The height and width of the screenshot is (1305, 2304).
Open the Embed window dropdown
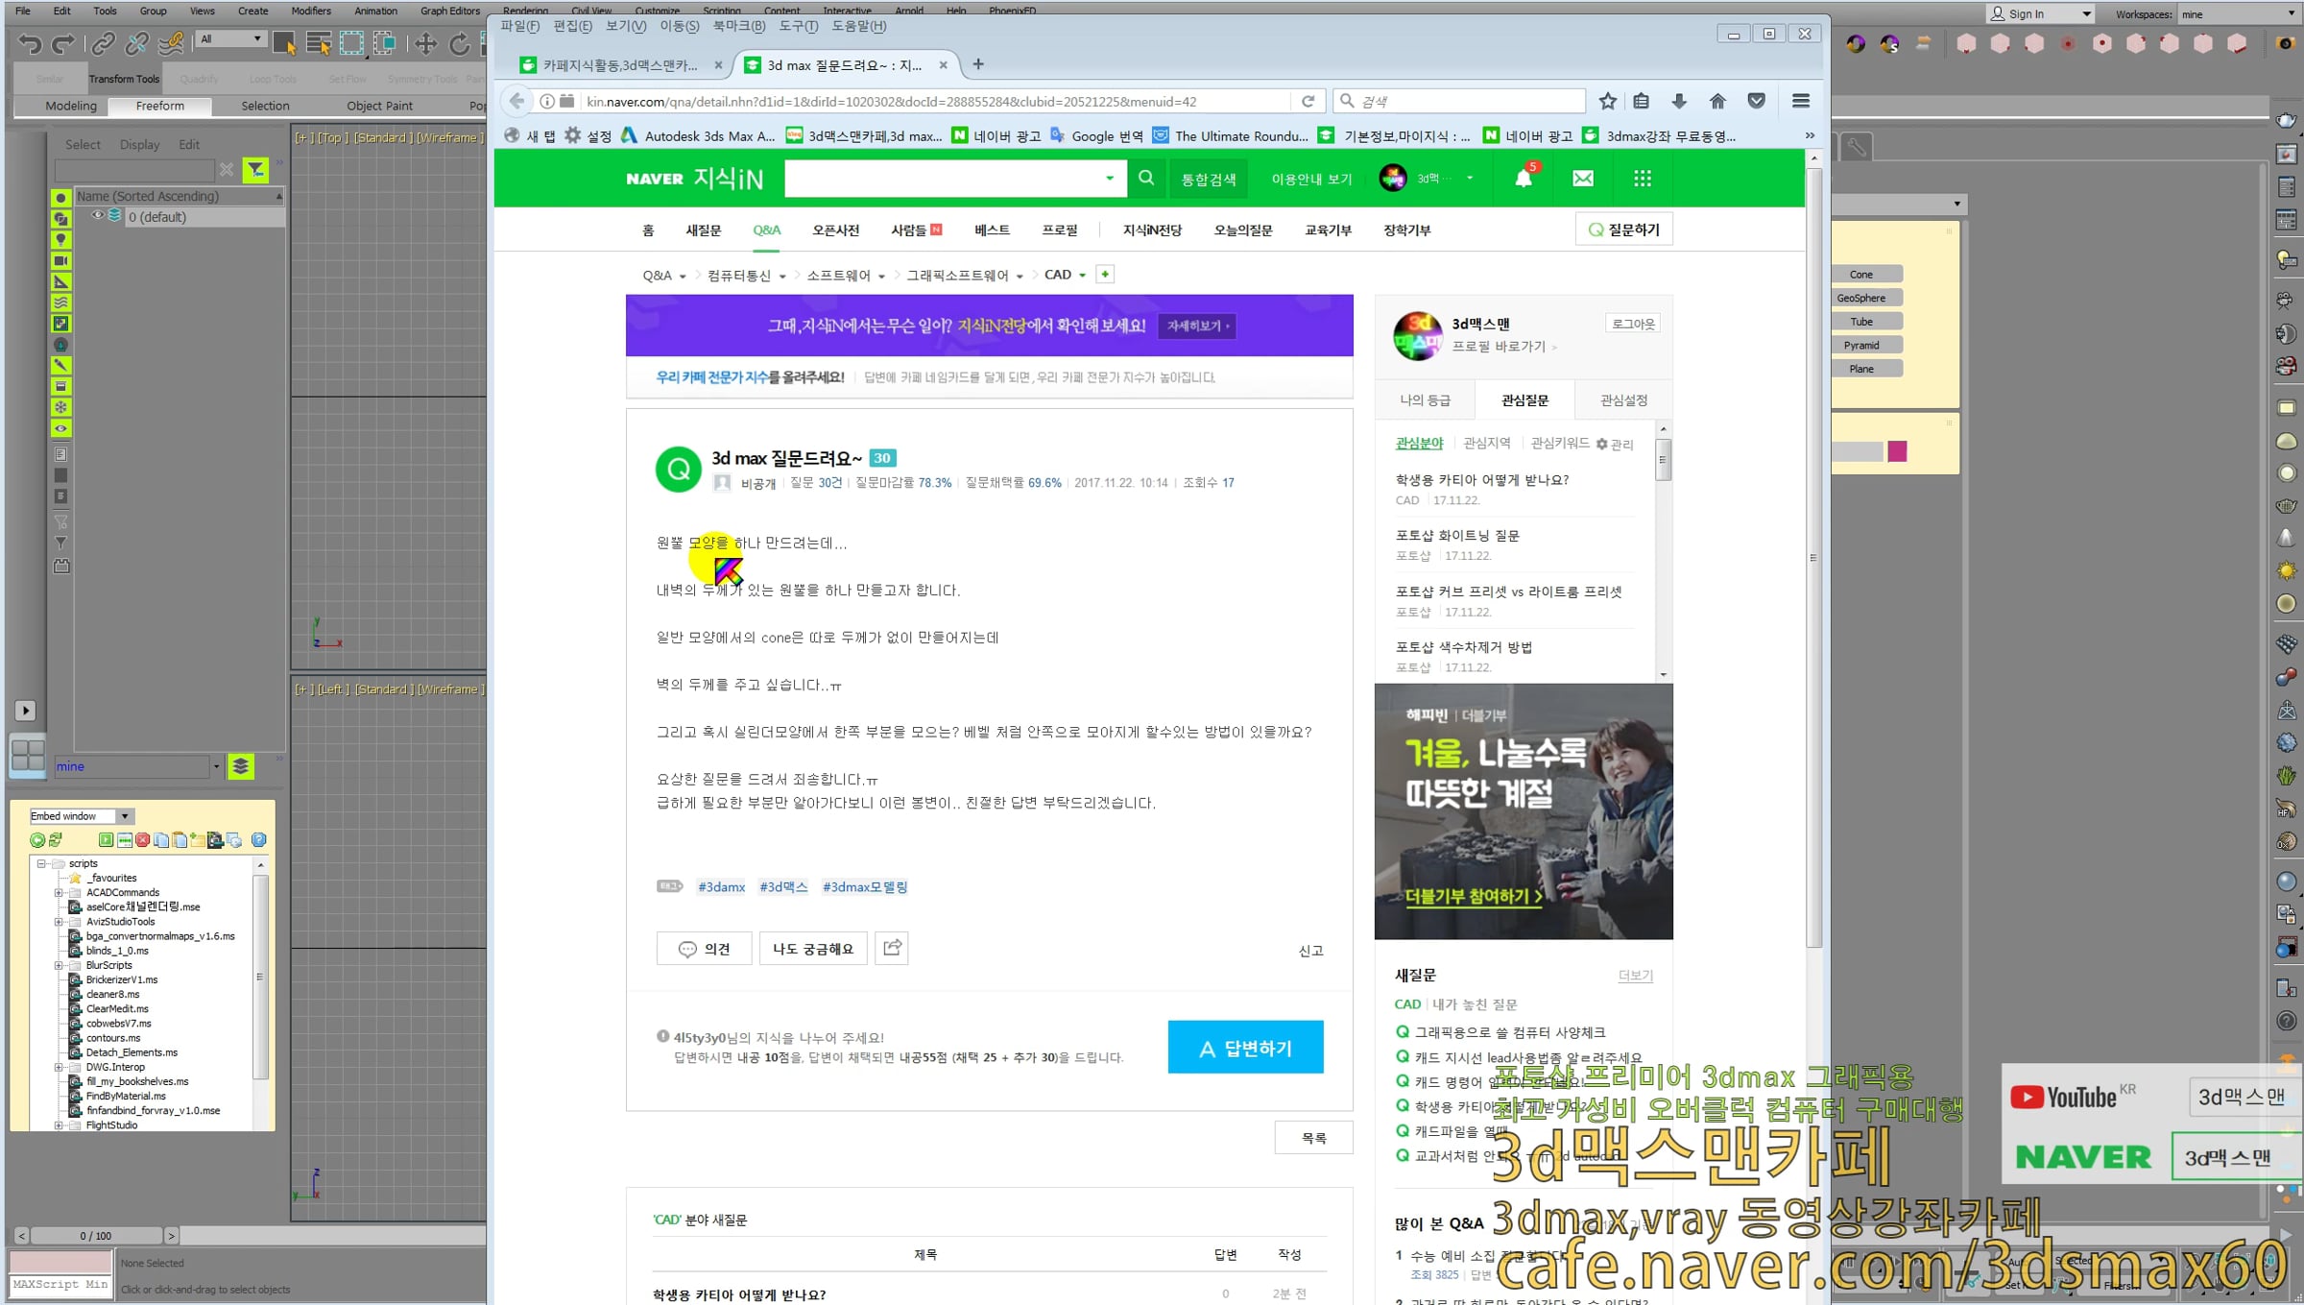coord(125,816)
